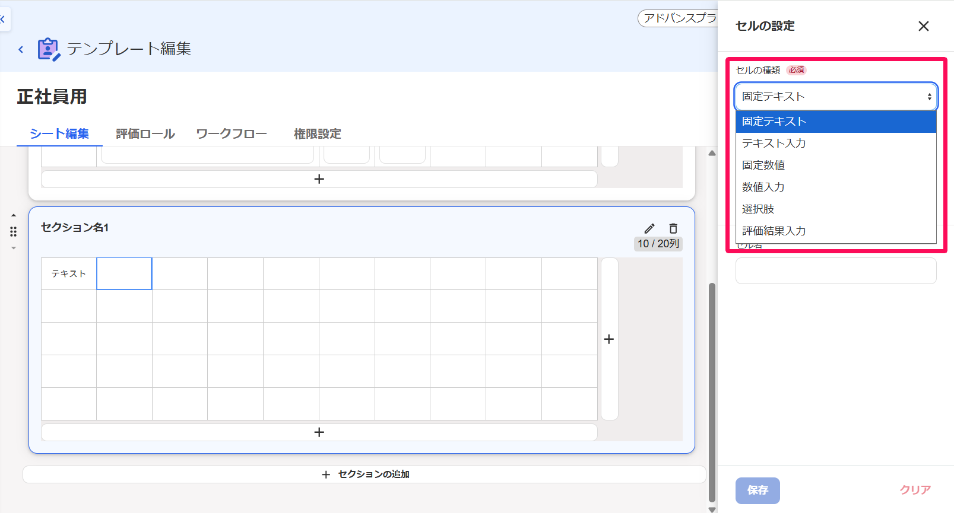Switch to the シート編集 tab
Screen dimensions: 954x513
59,134
